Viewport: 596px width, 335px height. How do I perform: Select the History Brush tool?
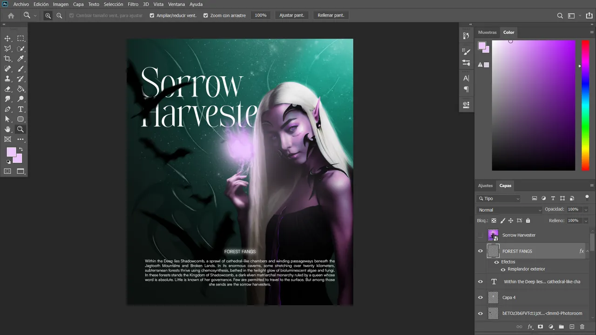20,79
